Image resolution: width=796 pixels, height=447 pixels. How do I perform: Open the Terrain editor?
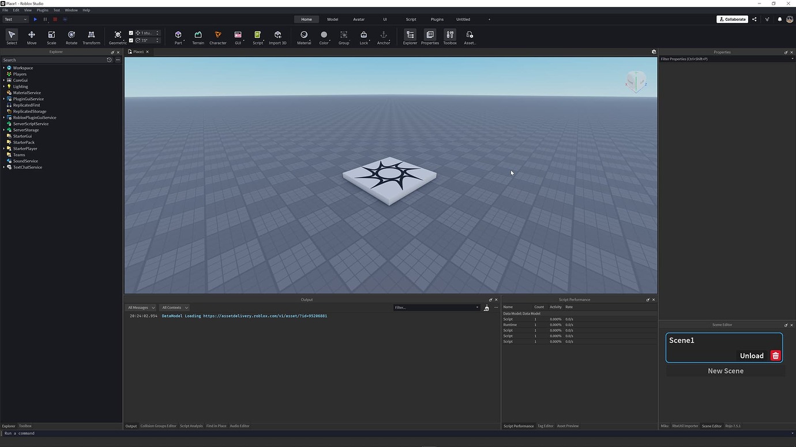click(x=198, y=37)
